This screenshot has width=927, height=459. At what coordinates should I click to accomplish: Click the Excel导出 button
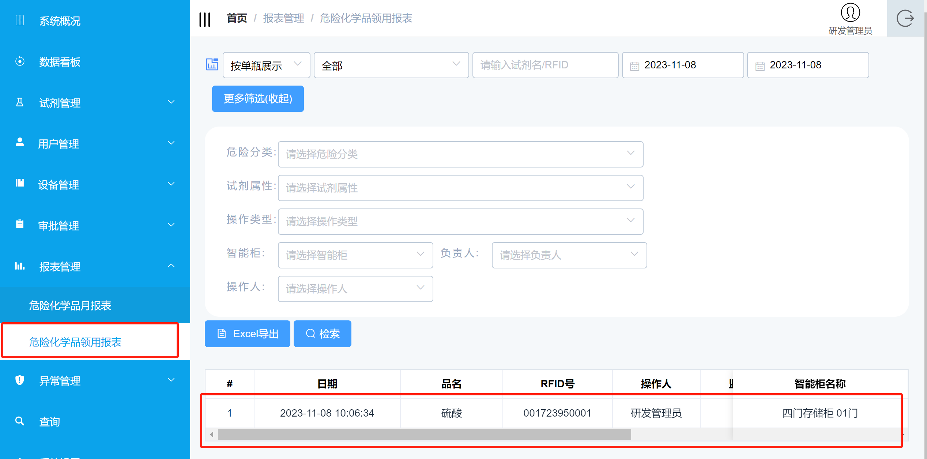click(248, 334)
